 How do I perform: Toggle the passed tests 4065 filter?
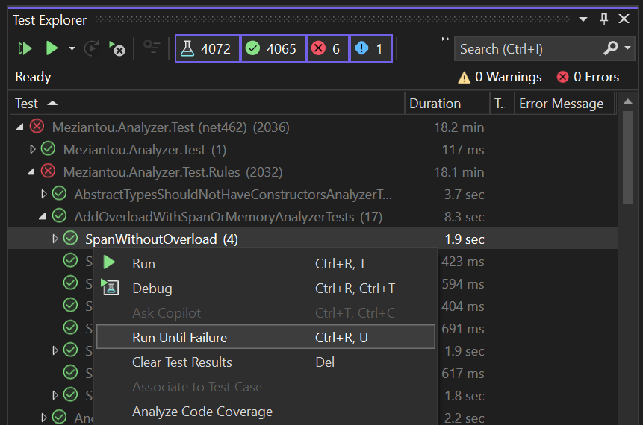click(273, 49)
